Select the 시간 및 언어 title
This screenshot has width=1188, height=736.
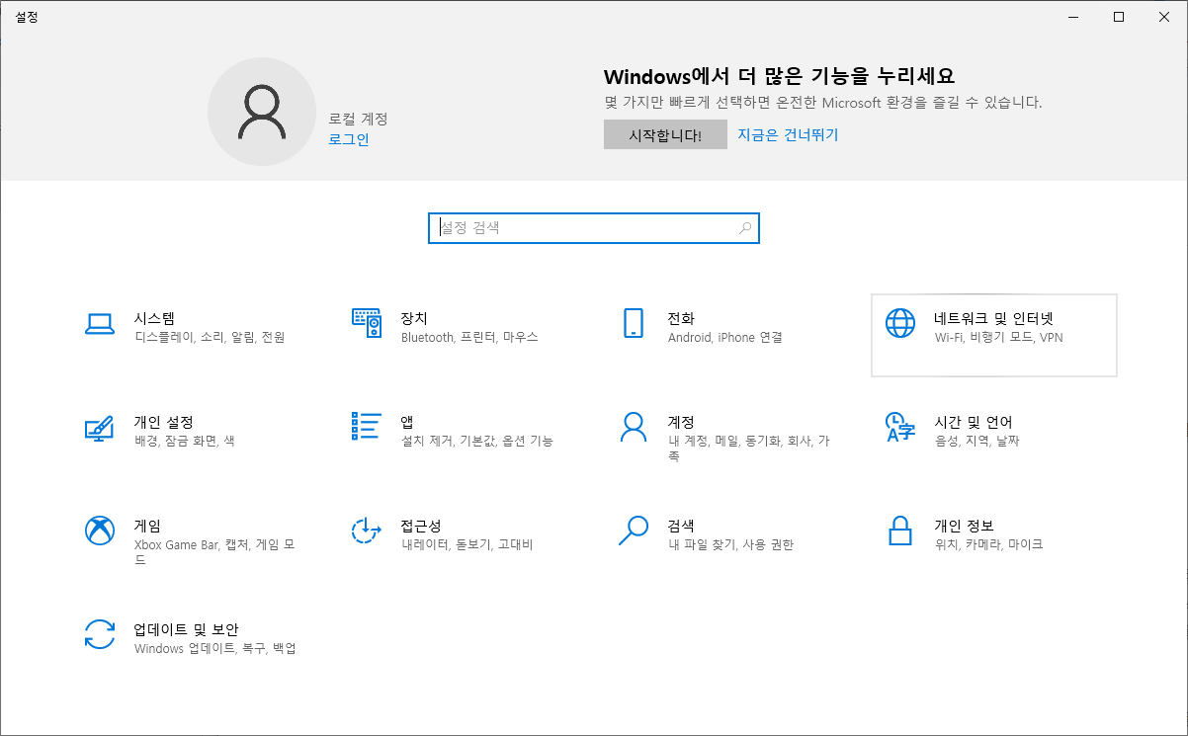(x=974, y=422)
